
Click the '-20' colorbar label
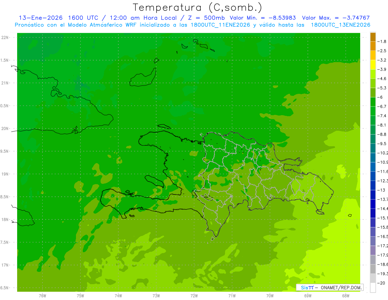coord(382,283)
